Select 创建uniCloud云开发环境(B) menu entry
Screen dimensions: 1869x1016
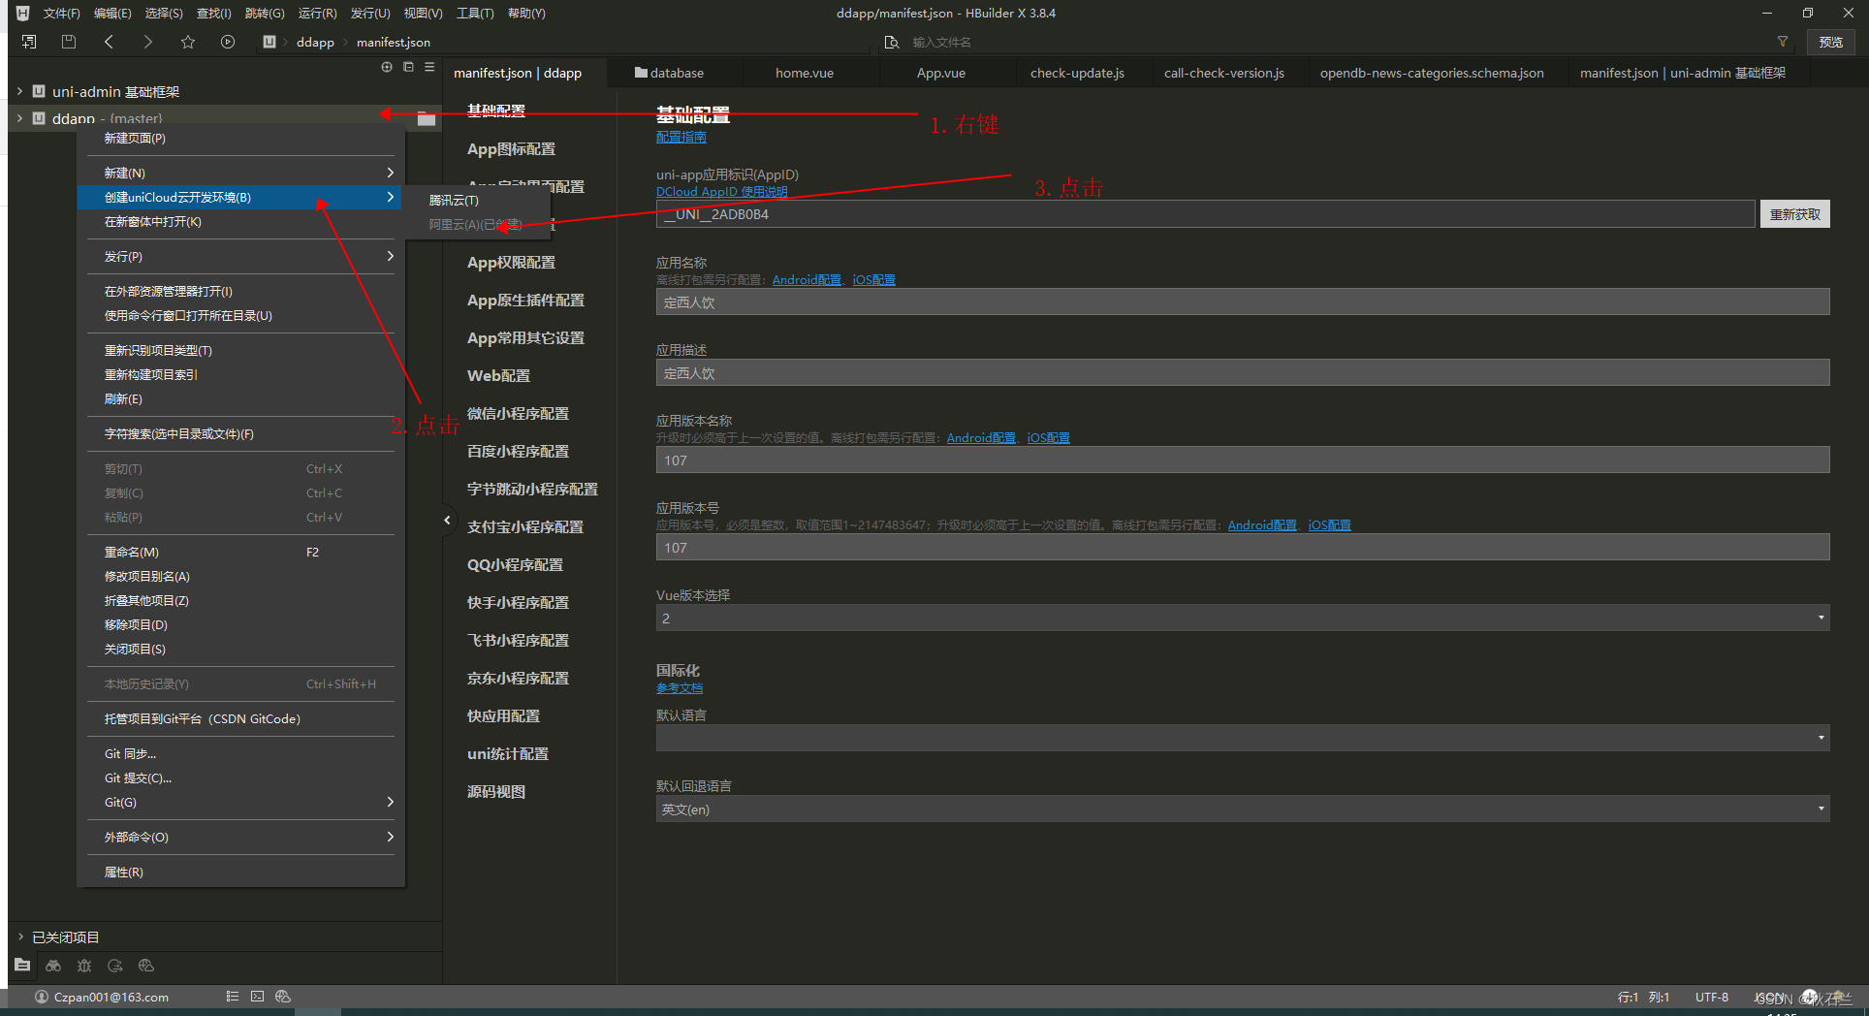point(240,197)
